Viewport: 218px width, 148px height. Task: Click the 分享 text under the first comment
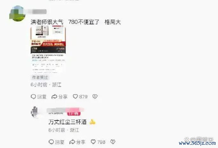[63, 97]
